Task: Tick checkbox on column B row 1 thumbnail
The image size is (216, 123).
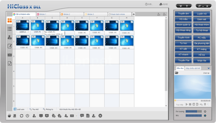Action: tap(42, 21)
